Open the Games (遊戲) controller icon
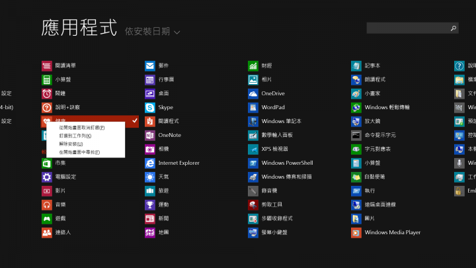 (47, 218)
